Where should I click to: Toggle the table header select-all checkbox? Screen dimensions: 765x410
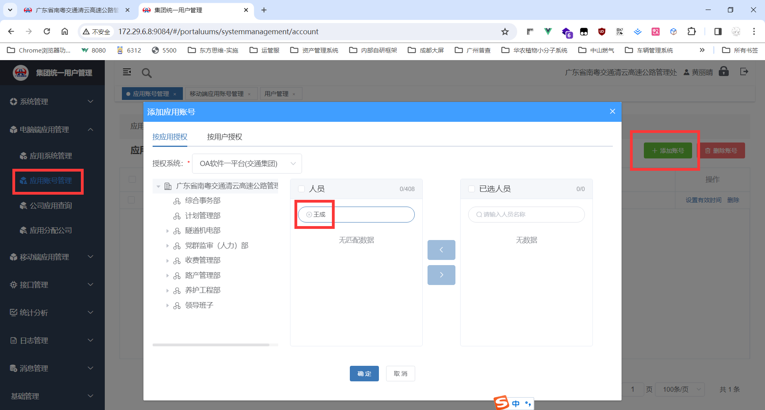[x=132, y=179]
